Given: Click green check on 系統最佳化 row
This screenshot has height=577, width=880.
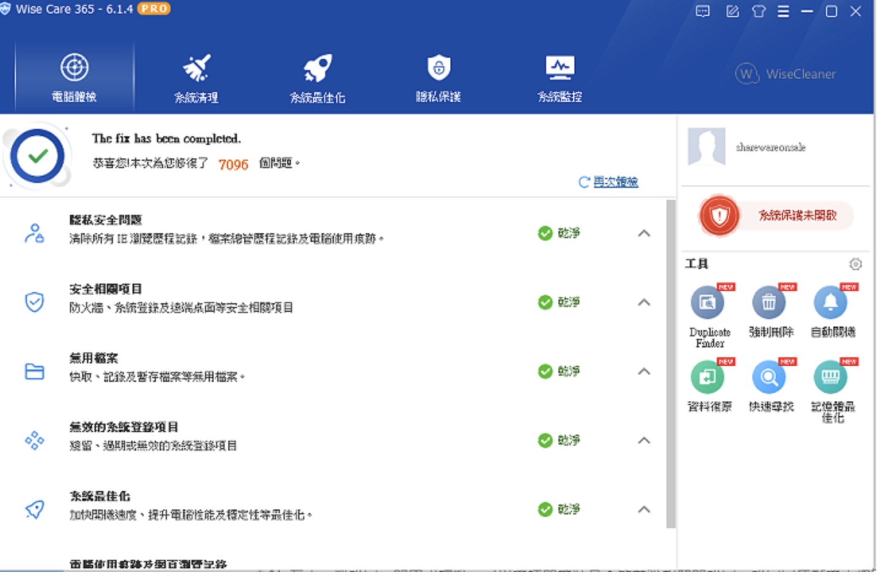Looking at the screenshot, I should (545, 509).
